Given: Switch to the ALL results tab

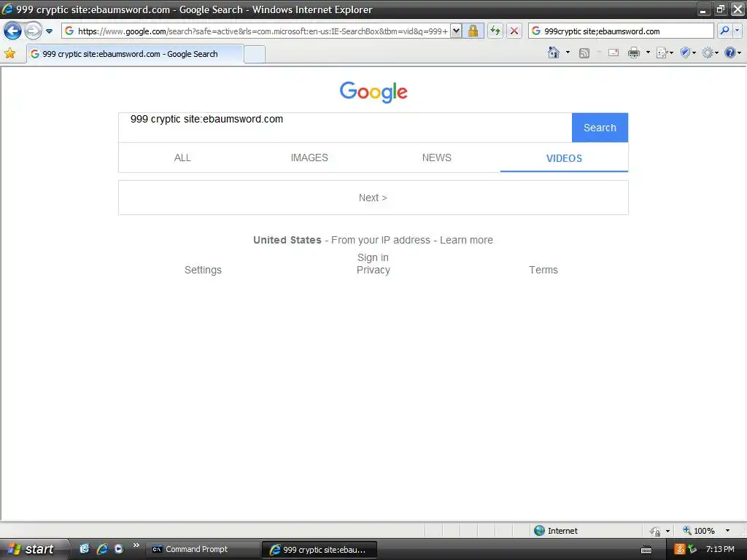Looking at the screenshot, I should pos(182,157).
